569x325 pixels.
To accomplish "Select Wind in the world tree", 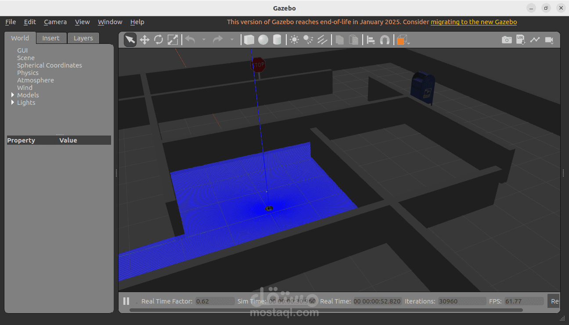I will 25,88.
